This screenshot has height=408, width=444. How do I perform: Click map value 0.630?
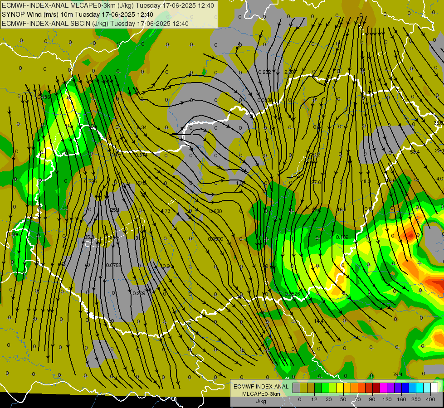coord(216,211)
